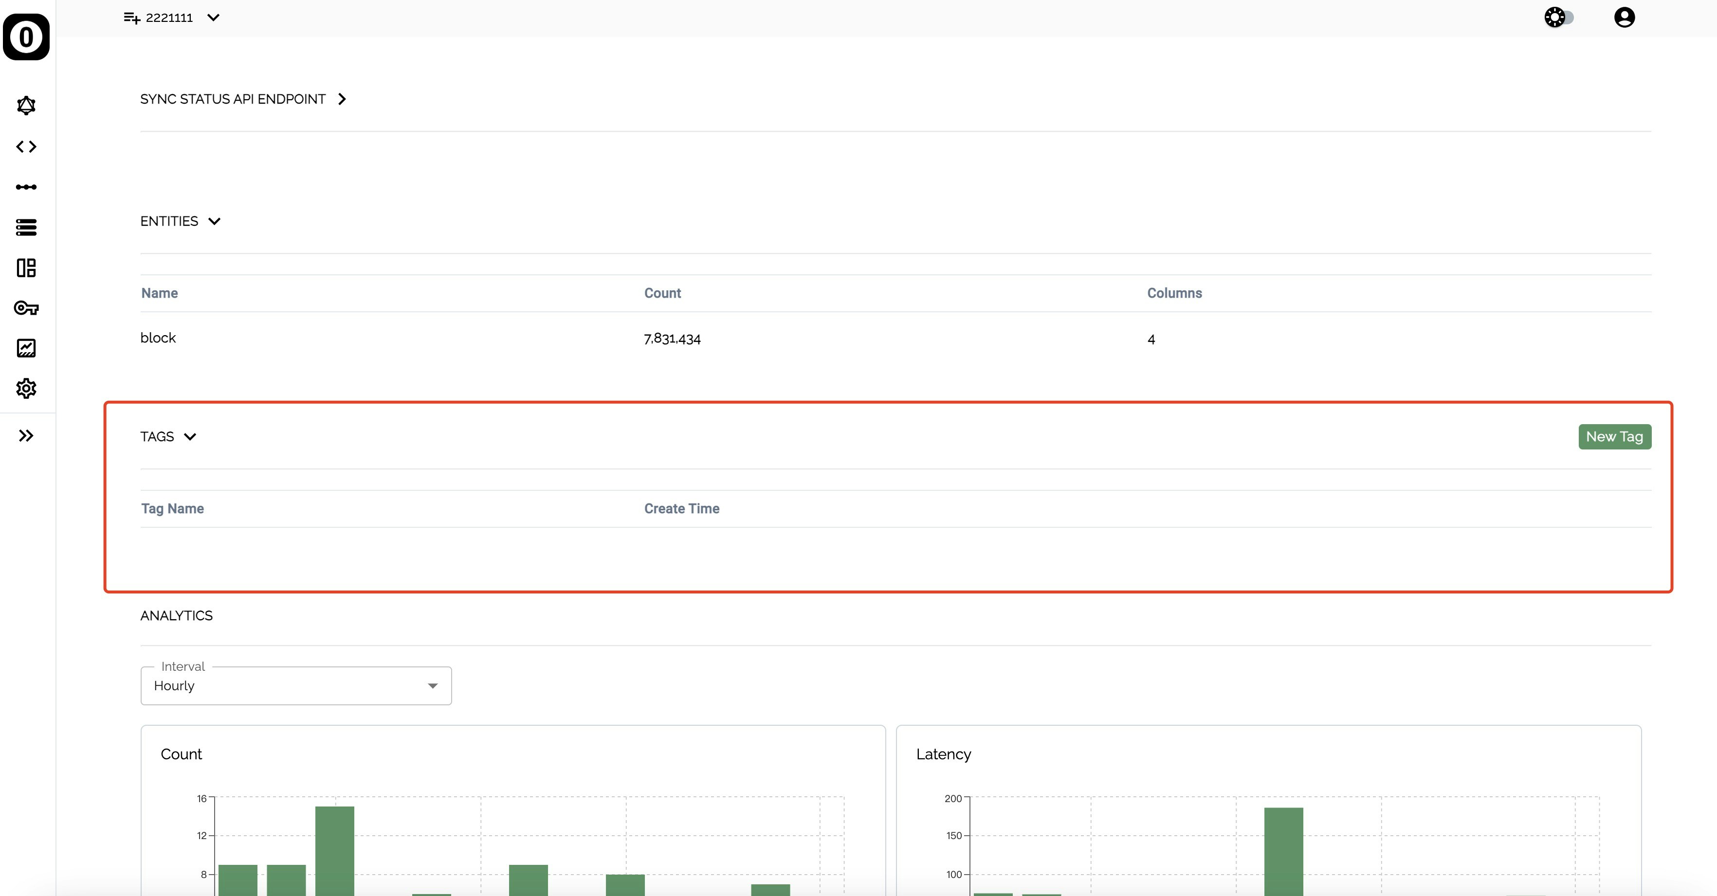Click the app logo in the sidebar
The height and width of the screenshot is (896, 1717).
coord(26,36)
